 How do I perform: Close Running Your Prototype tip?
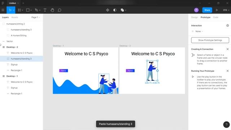coord(227,71)
